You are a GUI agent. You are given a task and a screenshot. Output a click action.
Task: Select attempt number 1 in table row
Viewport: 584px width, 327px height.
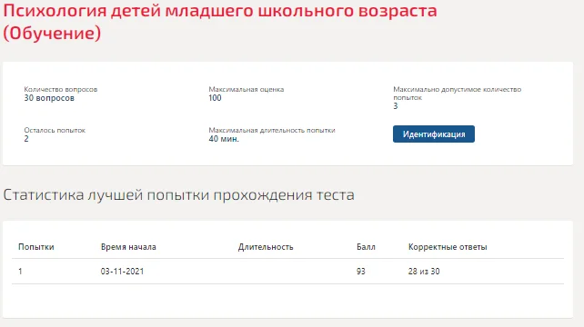click(20, 272)
